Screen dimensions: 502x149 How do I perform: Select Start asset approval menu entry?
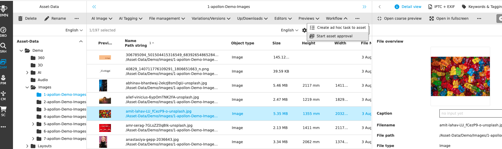click(334, 36)
